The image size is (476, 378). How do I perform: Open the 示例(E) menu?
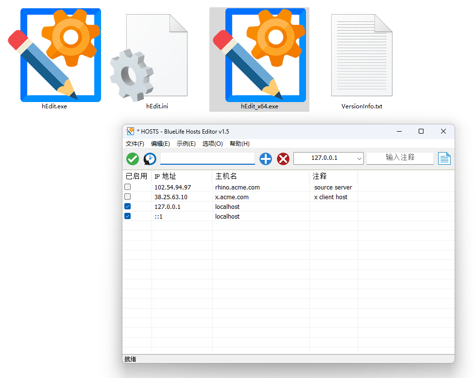coord(187,144)
